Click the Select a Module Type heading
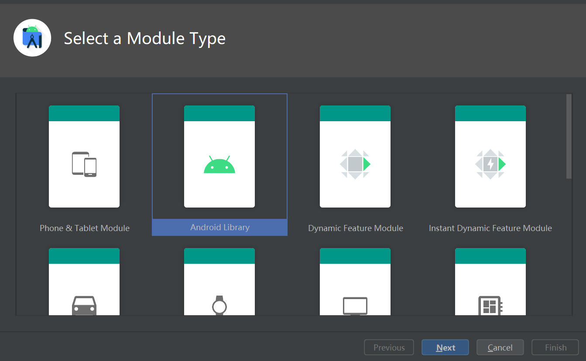The height and width of the screenshot is (361, 586). [145, 38]
